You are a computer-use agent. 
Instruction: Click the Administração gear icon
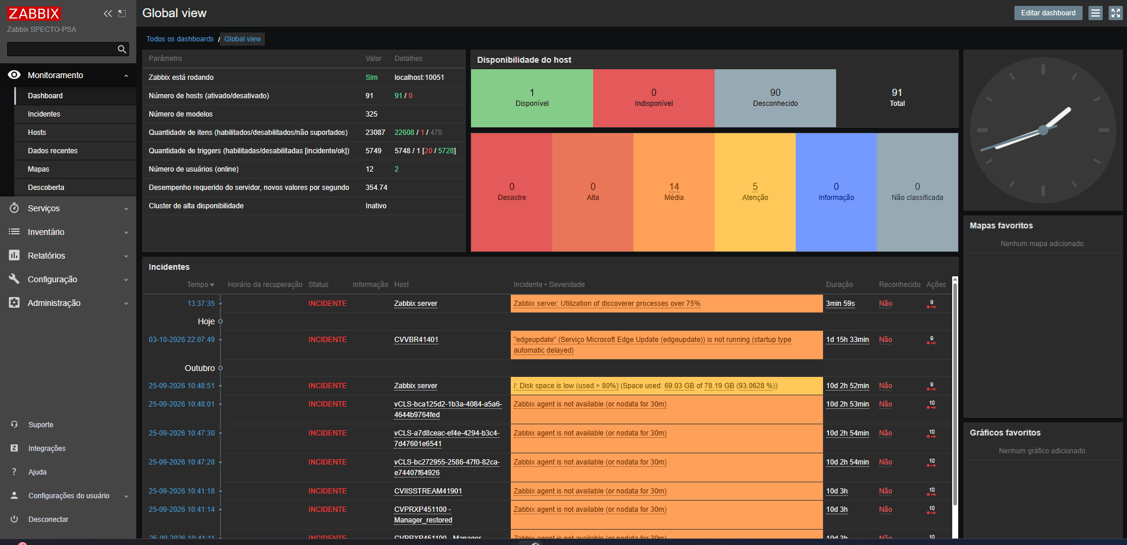click(14, 302)
